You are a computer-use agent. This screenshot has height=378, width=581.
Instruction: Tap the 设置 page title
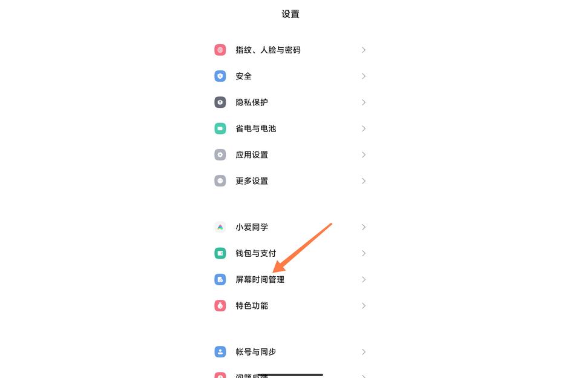point(290,14)
